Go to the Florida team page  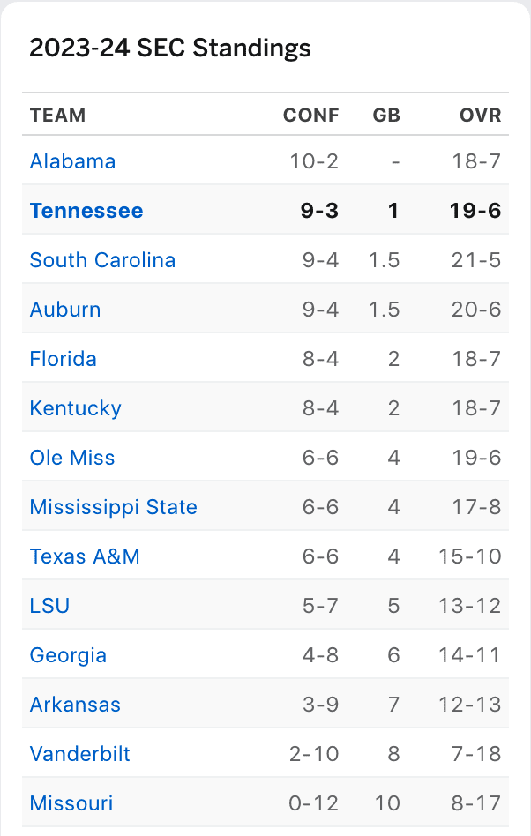(x=64, y=359)
